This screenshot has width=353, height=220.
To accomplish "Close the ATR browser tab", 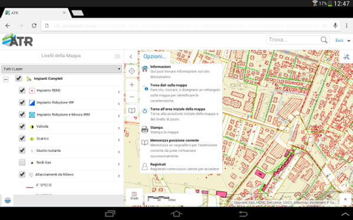I will click(x=64, y=13).
